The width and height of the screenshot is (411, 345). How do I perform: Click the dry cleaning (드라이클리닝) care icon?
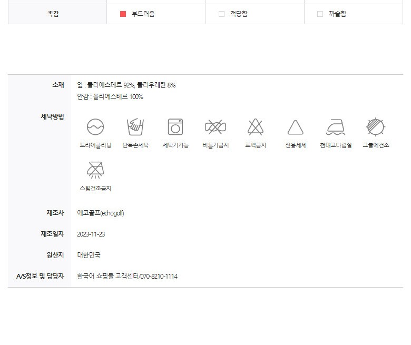[x=95, y=127]
